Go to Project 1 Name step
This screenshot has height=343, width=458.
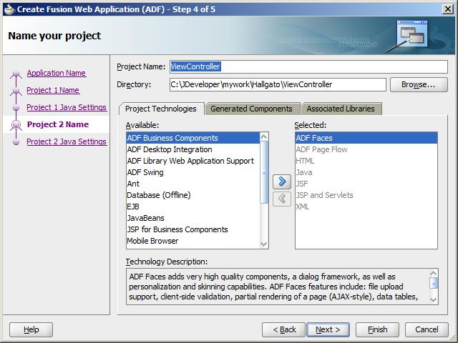click(x=53, y=90)
